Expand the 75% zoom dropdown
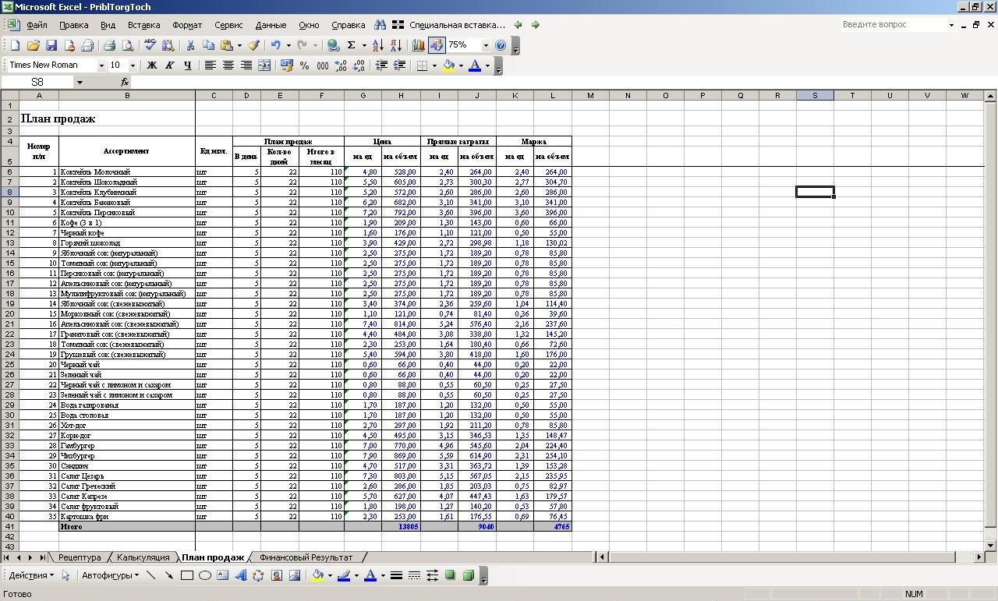Viewport: 998px width, 601px height. (x=485, y=45)
